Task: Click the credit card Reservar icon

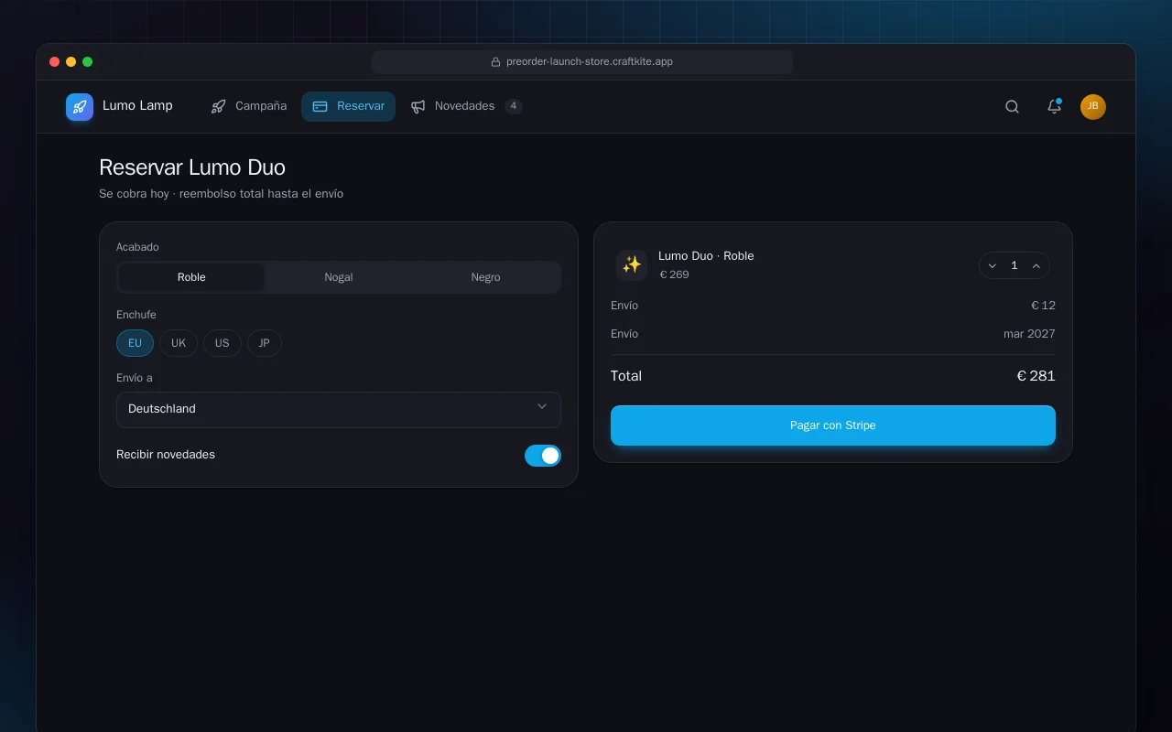Action: 320,107
